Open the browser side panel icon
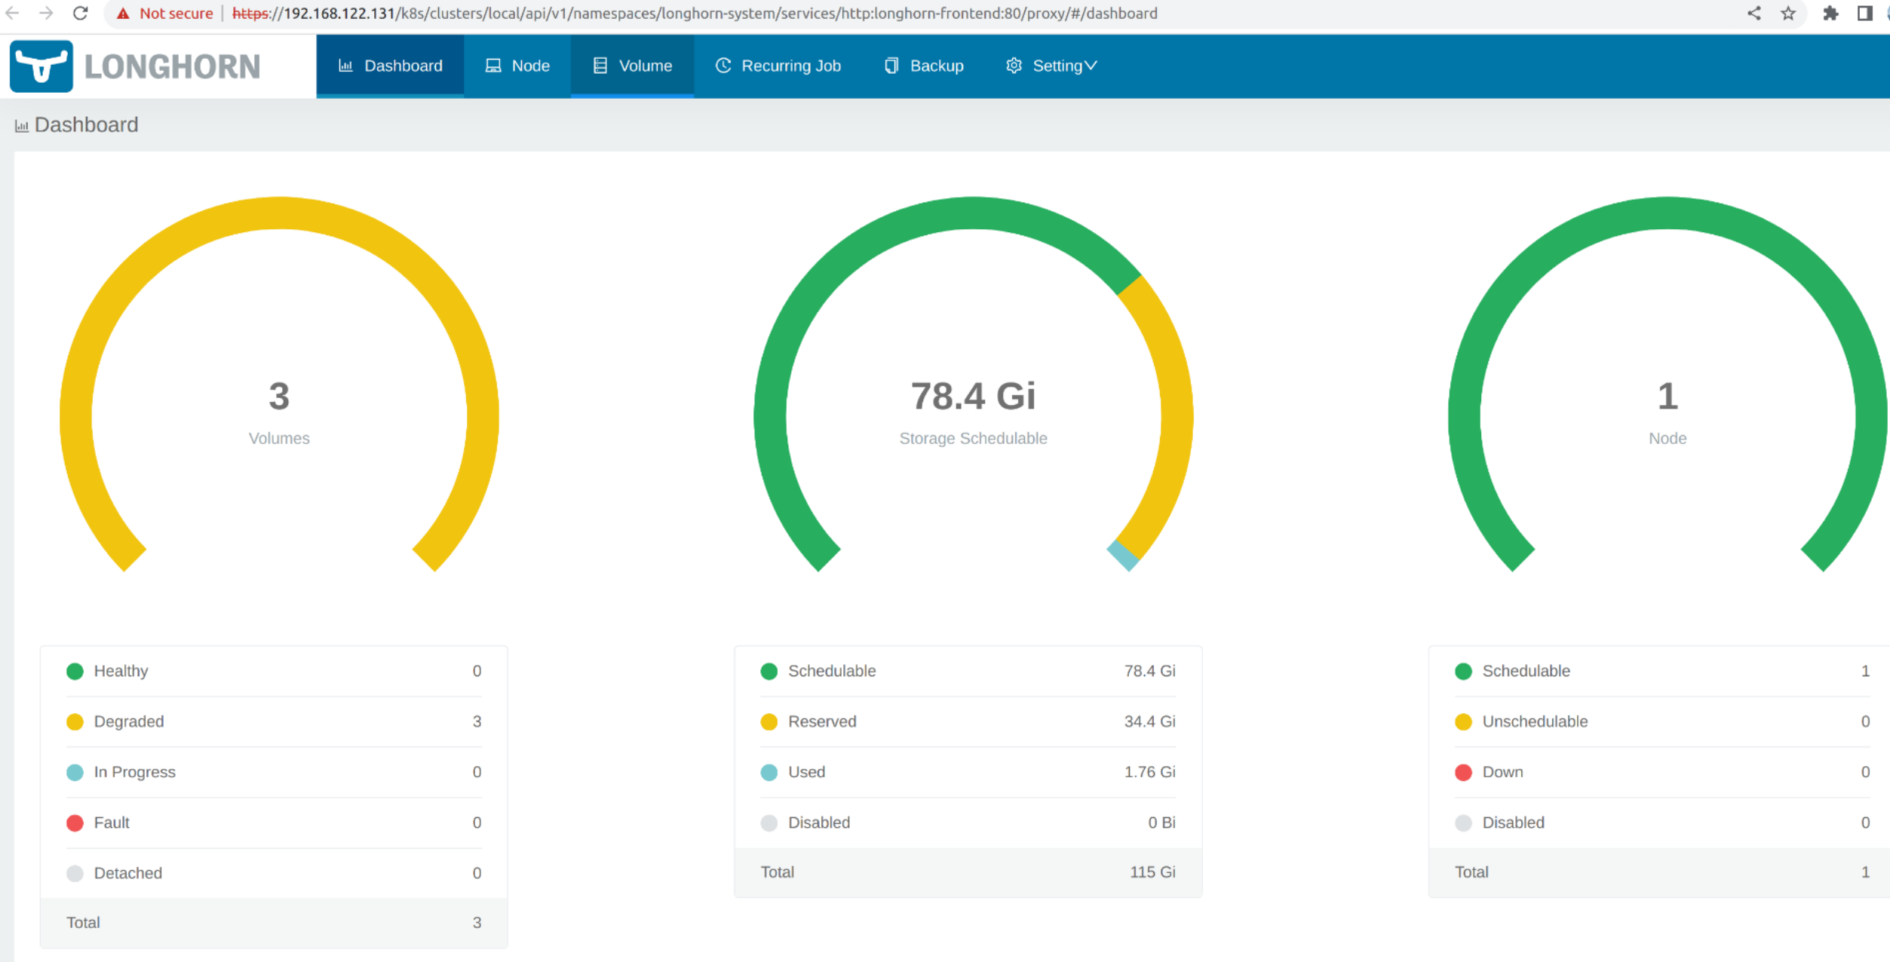The width and height of the screenshot is (1890, 962). coord(1864,13)
